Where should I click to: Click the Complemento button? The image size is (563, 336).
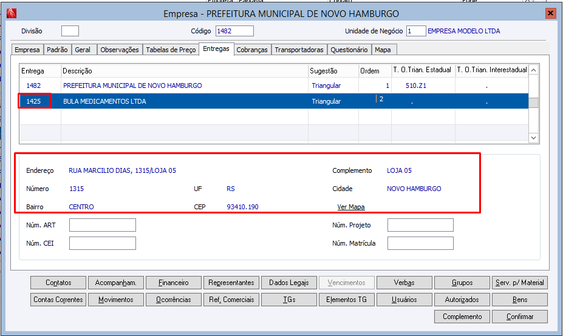point(462,317)
